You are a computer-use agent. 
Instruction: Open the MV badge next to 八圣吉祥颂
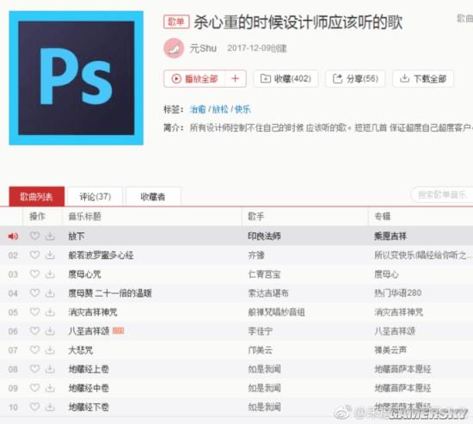pos(118,331)
